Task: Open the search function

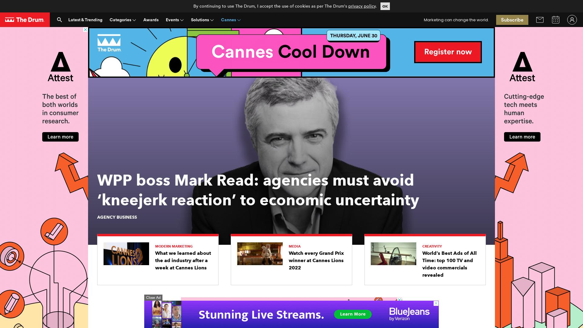Action: 60,20
